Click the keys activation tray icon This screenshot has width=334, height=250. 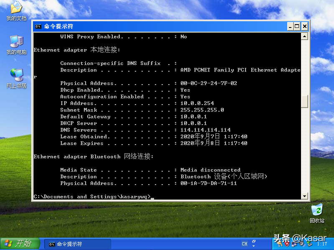[x=280, y=244]
